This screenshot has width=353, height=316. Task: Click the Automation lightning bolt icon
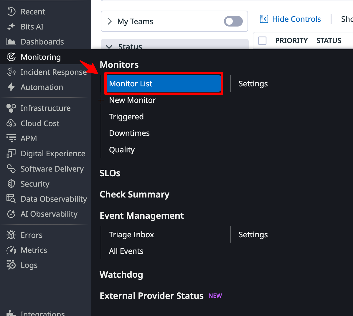11,87
